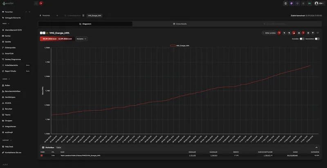The width and height of the screenshot is (327, 168).
Task: Open Help Desk link in sidebar
Action: coord(8,147)
